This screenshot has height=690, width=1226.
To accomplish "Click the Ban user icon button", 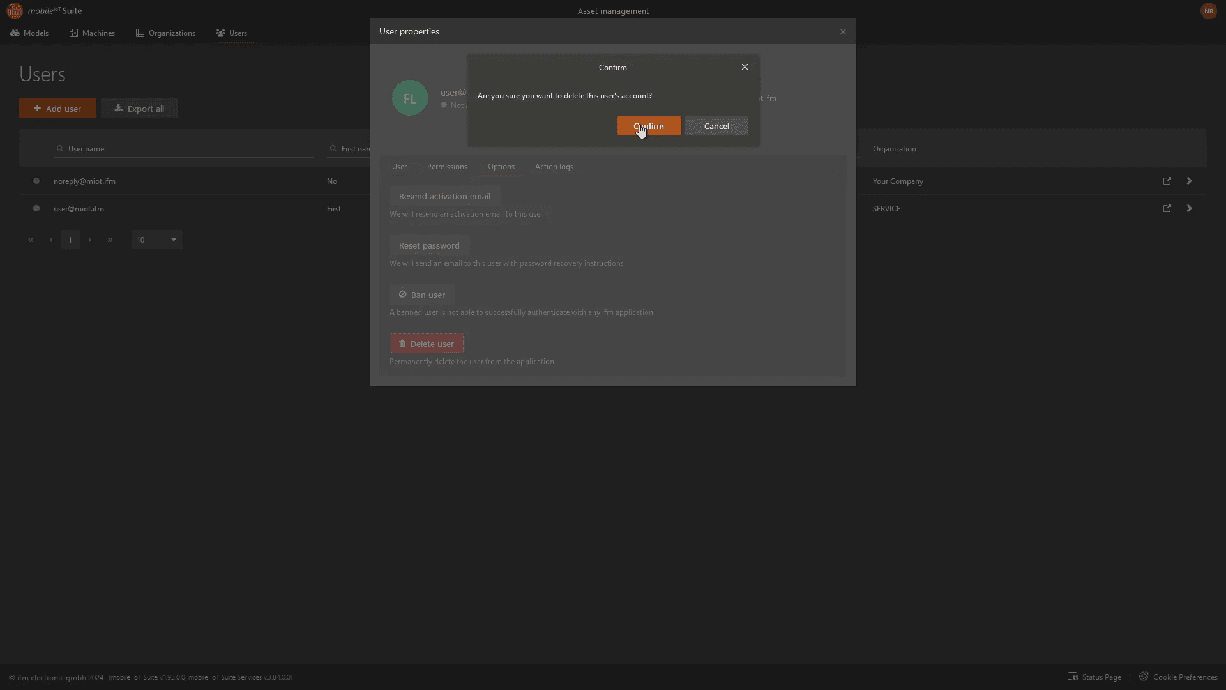I will click(422, 295).
